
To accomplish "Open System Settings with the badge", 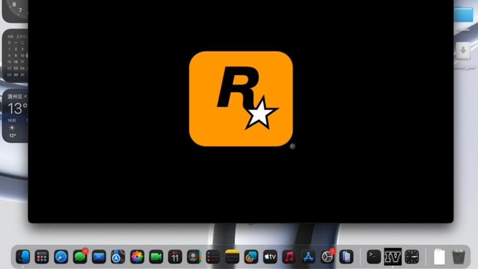I will click(x=327, y=257).
